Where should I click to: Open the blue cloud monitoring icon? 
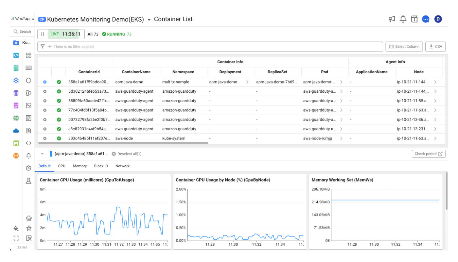tap(16, 131)
